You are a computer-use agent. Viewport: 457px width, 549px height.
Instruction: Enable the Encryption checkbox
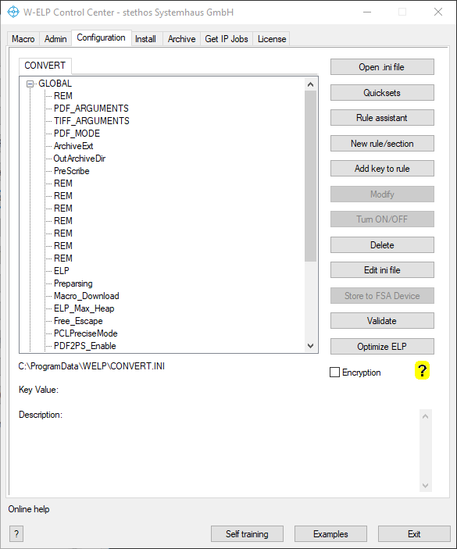335,373
